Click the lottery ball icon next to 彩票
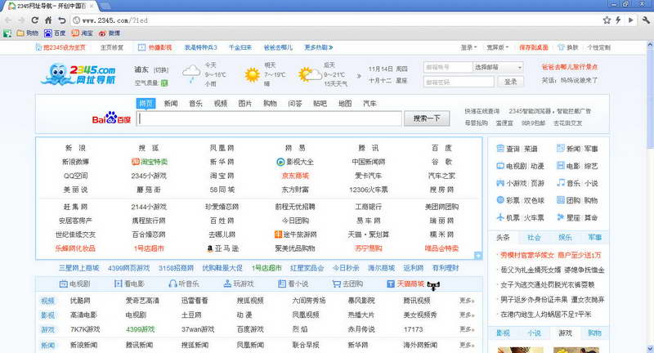The height and width of the screenshot is (353, 654). pyautogui.click(x=500, y=199)
